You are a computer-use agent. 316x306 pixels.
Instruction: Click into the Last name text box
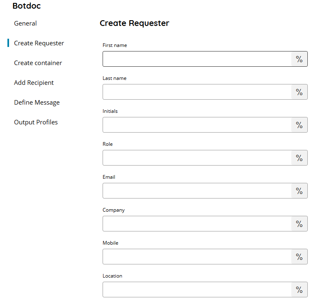click(x=197, y=92)
